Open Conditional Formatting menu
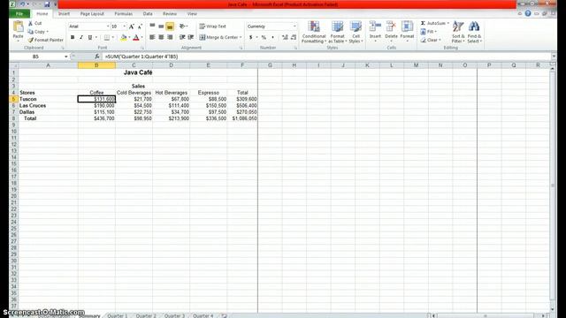The height and width of the screenshot is (318, 566). pos(314,32)
